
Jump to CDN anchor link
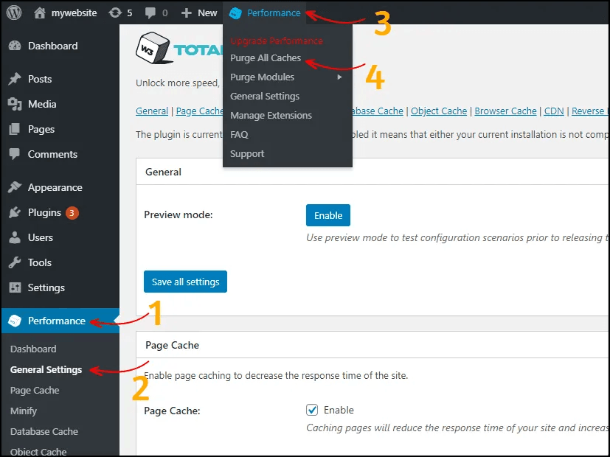pos(554,111)
